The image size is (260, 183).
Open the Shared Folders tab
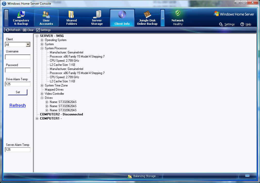(x=71, y=18)
